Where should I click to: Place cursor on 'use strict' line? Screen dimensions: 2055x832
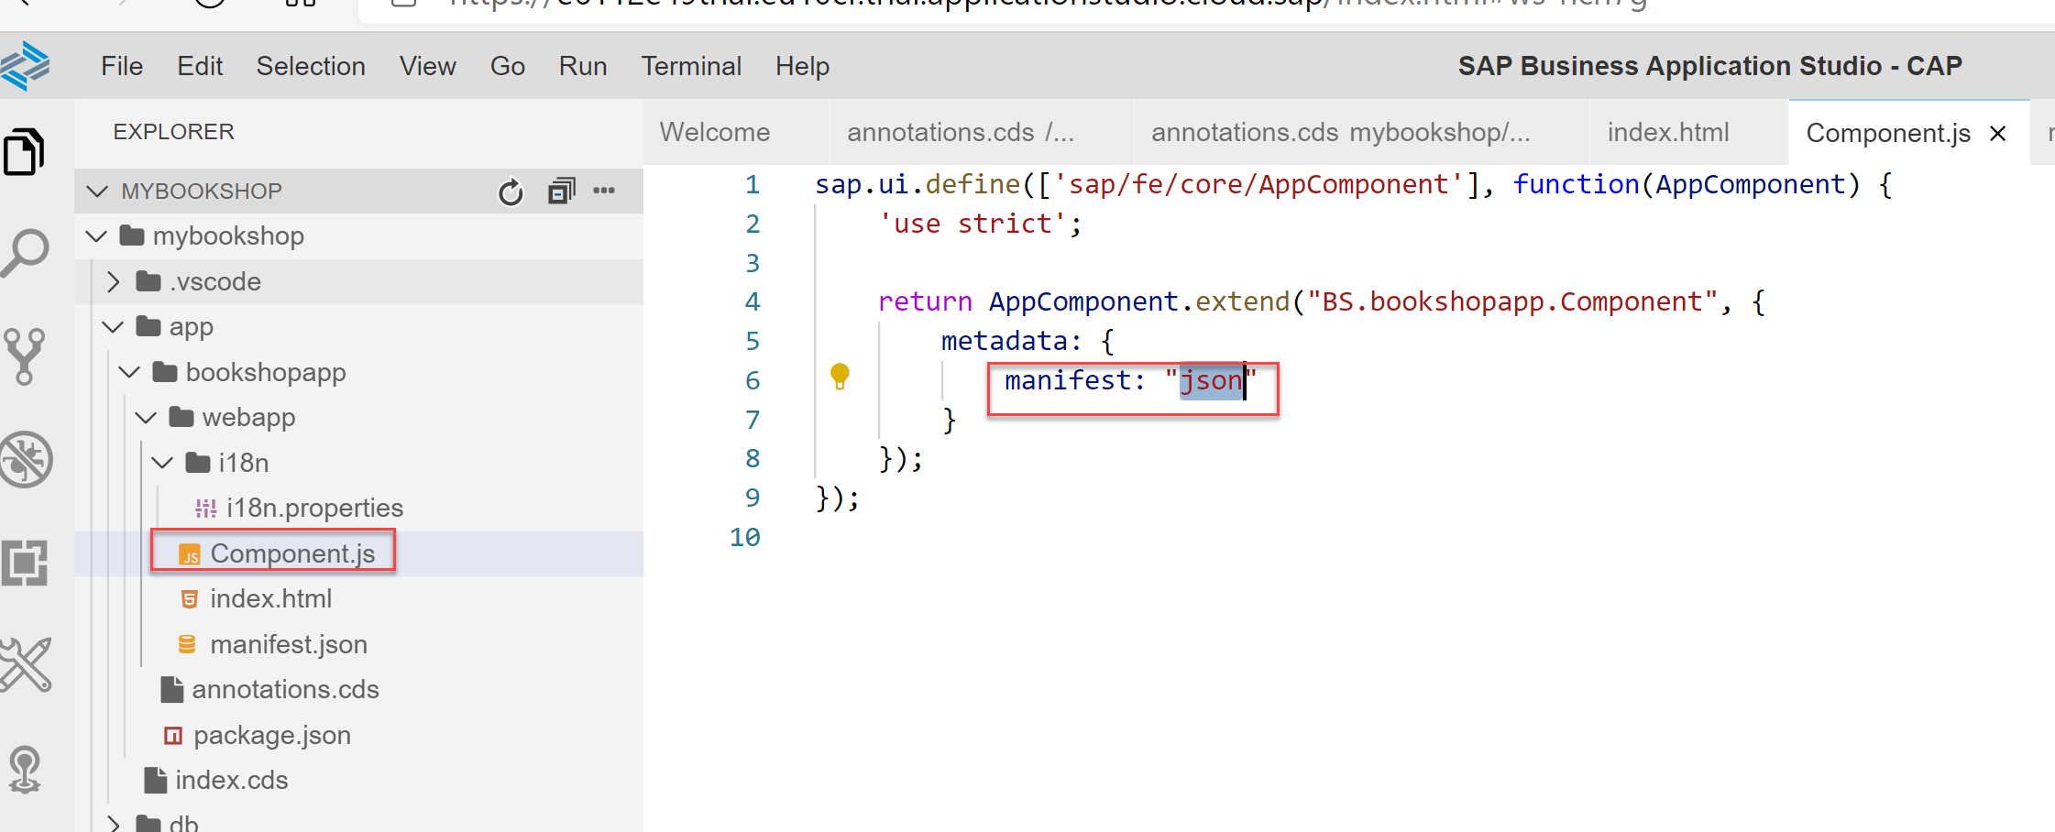[981, 224]
